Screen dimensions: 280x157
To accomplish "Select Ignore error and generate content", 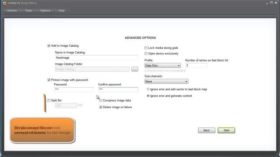I will click(148, 96).
